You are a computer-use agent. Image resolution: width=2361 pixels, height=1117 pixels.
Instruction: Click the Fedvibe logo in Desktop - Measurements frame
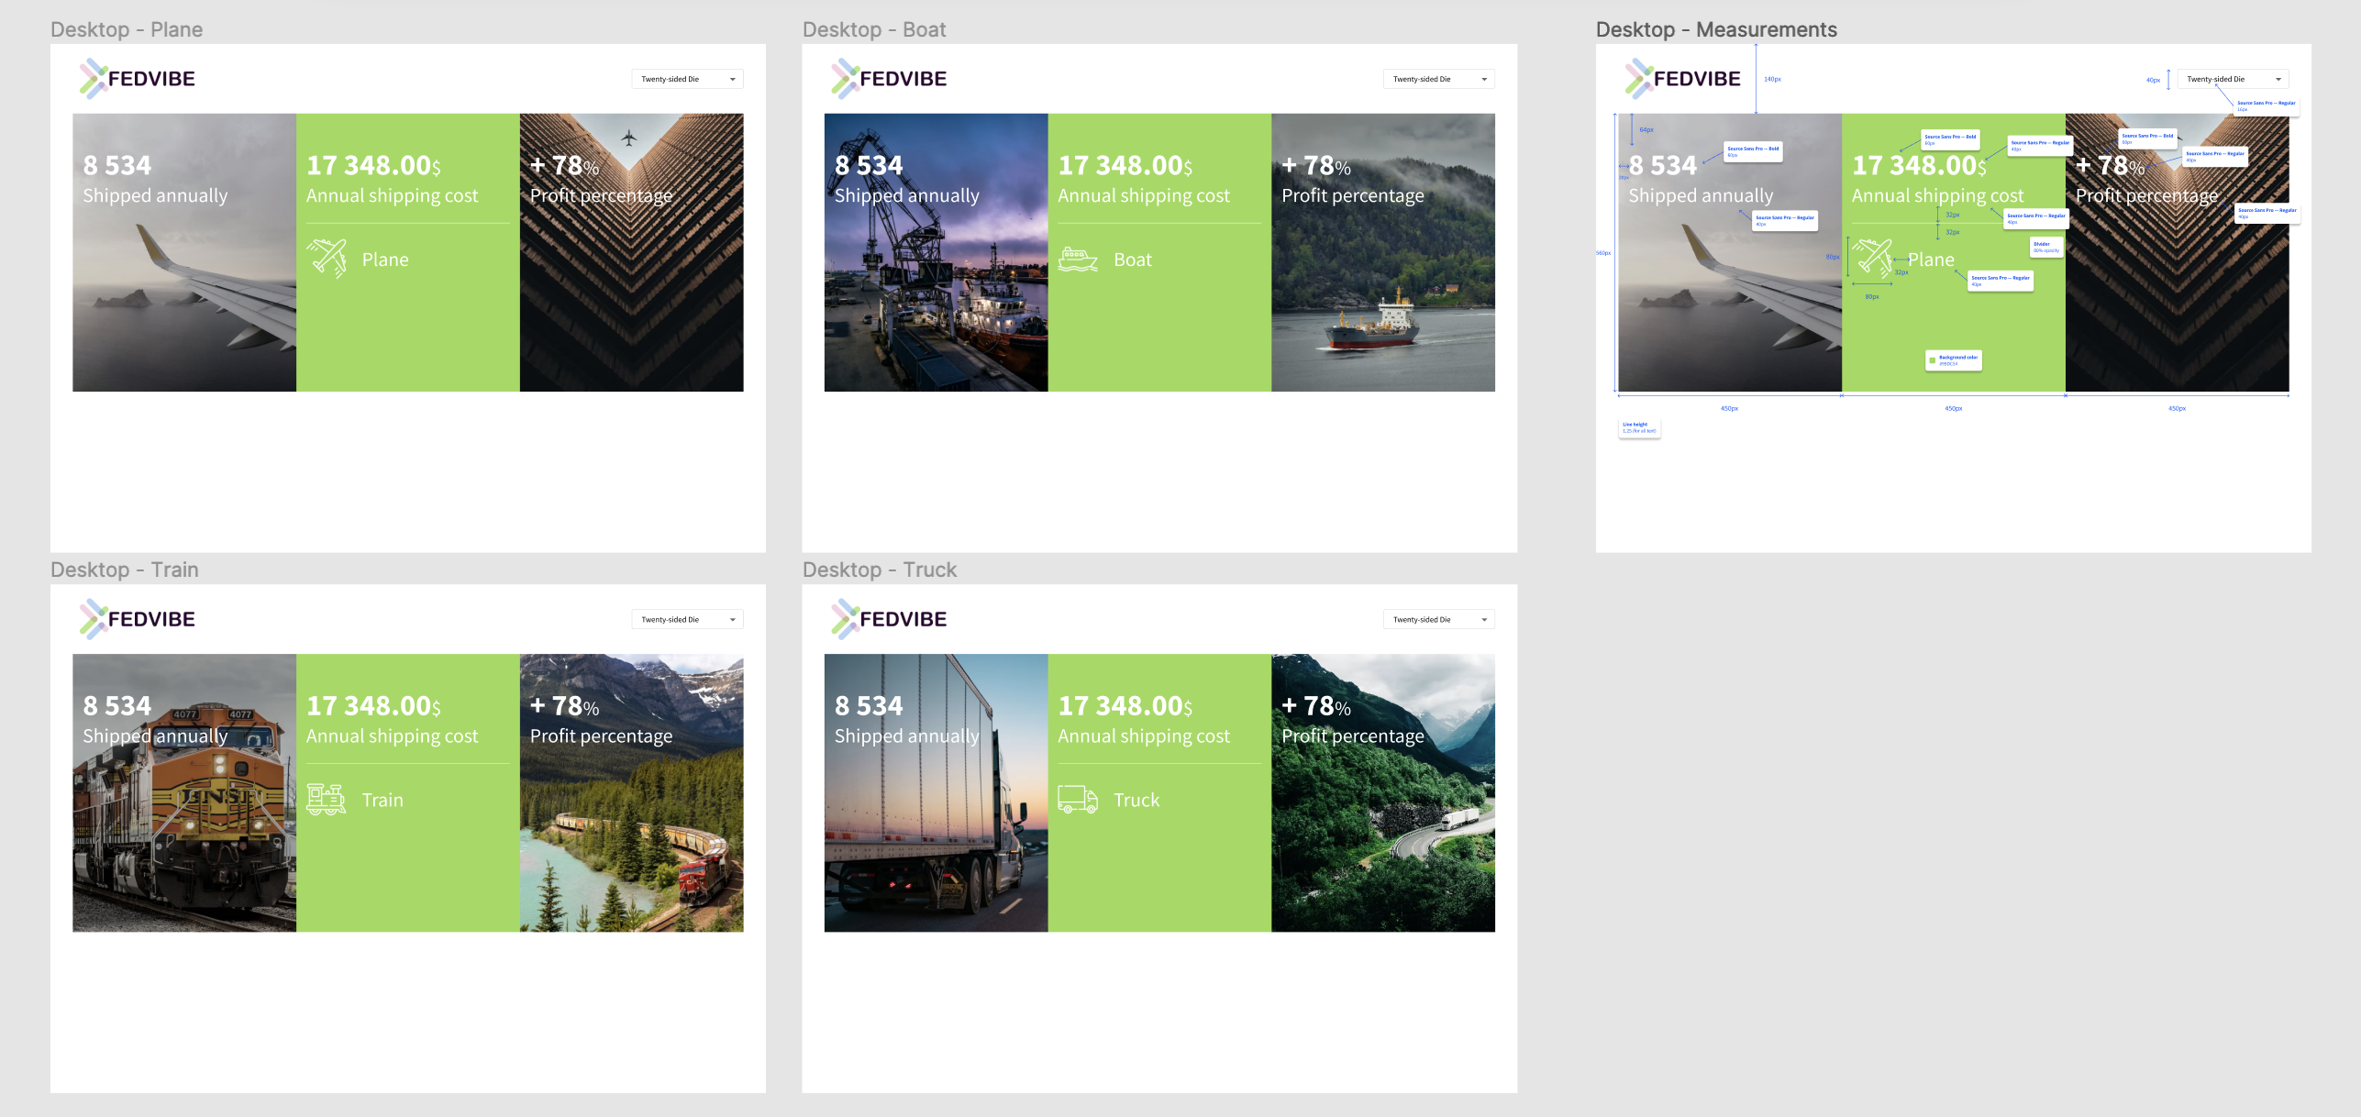tap(1682, 79)
